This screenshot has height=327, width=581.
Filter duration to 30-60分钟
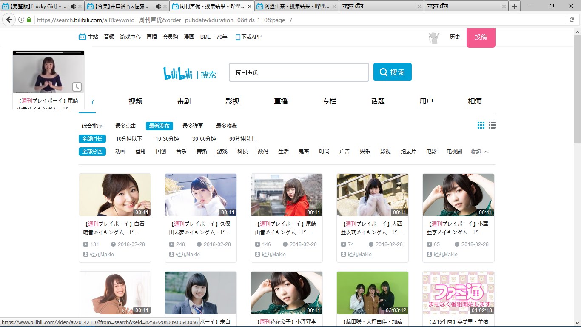pyautogui.click(x=204, y=139)
